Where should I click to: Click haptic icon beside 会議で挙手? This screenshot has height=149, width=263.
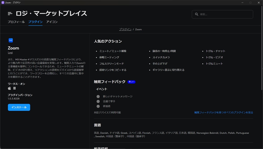(x=98, y=101)
